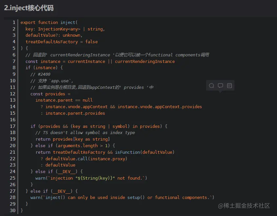Click line number 17 in the gutter
Image resolution: width=277 pixels, height=216 pixels.
point(13,126)
